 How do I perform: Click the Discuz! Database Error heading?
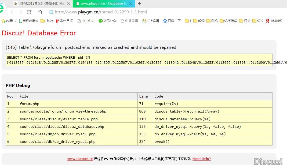pyautogui.click(x=39, y=33)
